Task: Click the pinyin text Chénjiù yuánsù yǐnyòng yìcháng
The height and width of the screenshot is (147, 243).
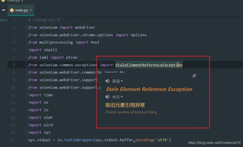Action: (x=131, y=112)
